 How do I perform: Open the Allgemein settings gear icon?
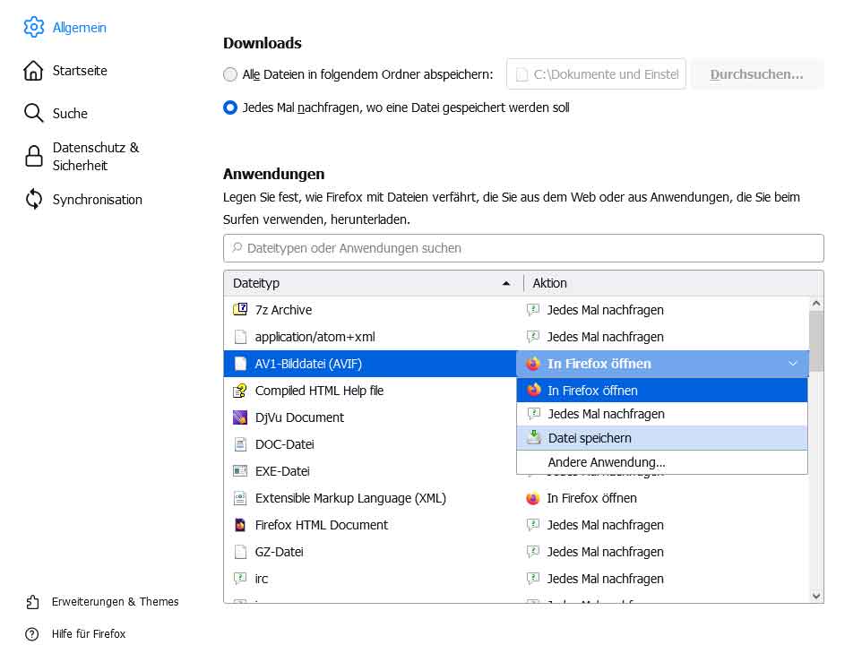33,27
